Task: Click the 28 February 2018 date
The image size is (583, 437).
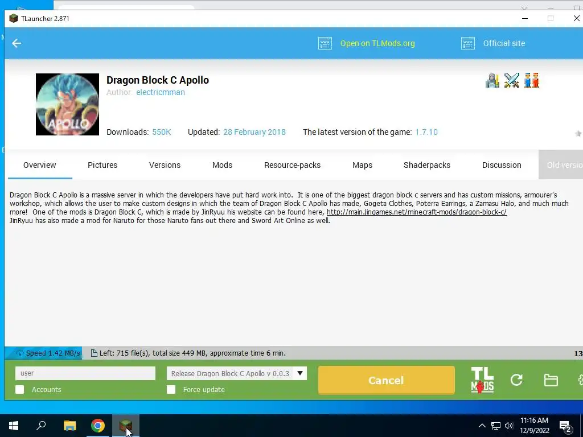Action: [x=254, y=132]
